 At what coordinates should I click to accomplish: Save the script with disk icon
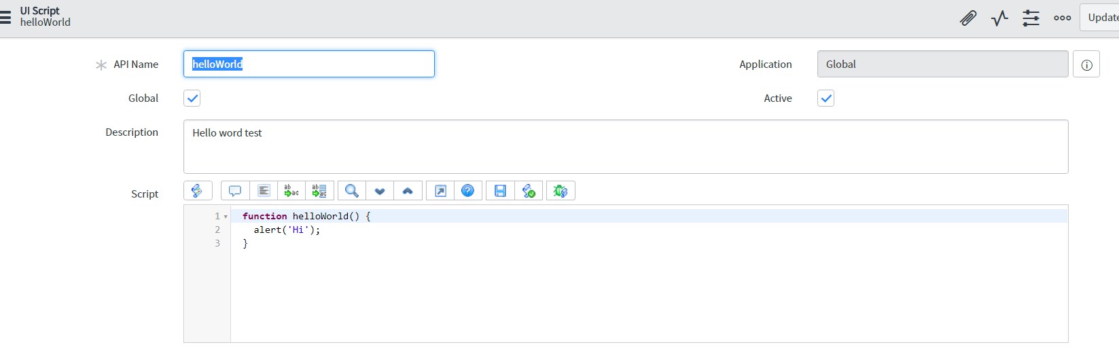[500, 191]
